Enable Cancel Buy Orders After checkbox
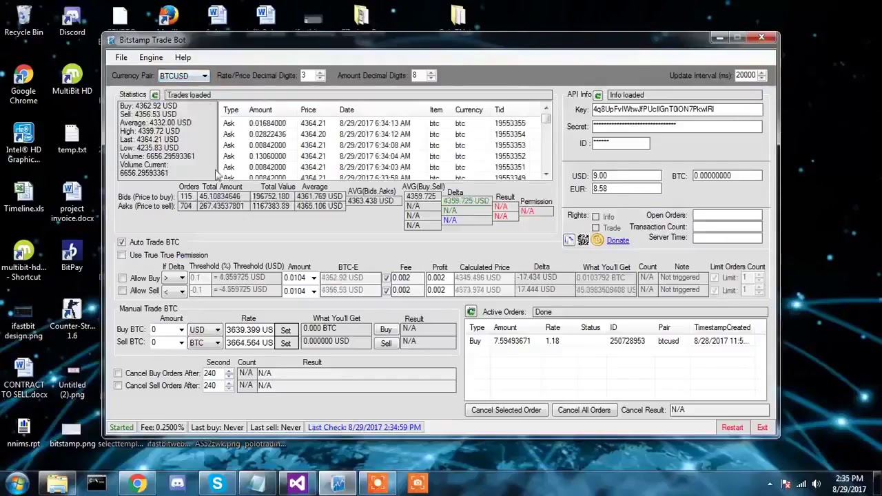This screenshot has height=496, width=882. point(118,373)
